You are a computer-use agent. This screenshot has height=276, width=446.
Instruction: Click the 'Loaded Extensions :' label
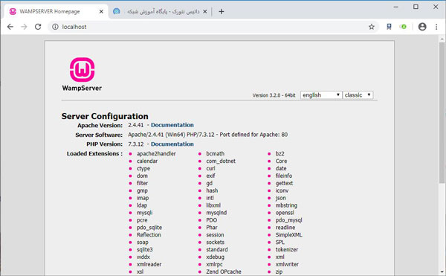[x=94, y=154]
